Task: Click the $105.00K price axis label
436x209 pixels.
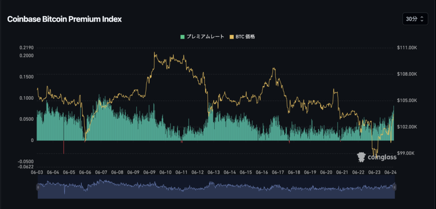Action: point(407,100)
